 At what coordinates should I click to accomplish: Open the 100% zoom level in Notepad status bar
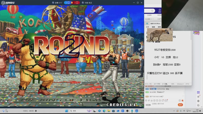click(x=173, y=84)
